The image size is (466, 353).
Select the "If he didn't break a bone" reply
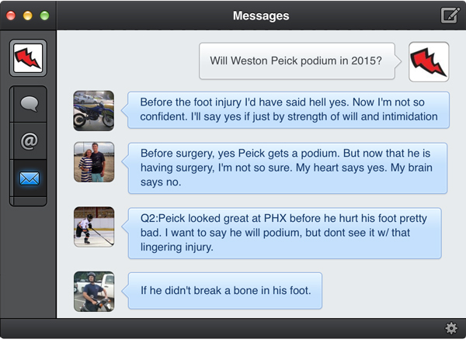(225, 291)
